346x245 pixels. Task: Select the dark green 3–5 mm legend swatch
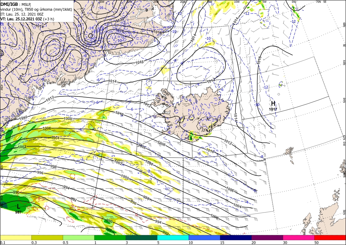click(x=142, y=237)
